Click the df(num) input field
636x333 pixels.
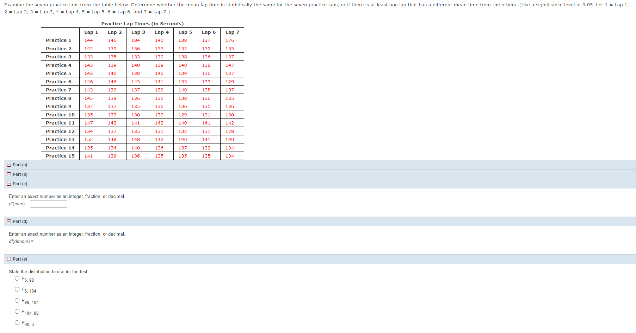click(49, 204)
